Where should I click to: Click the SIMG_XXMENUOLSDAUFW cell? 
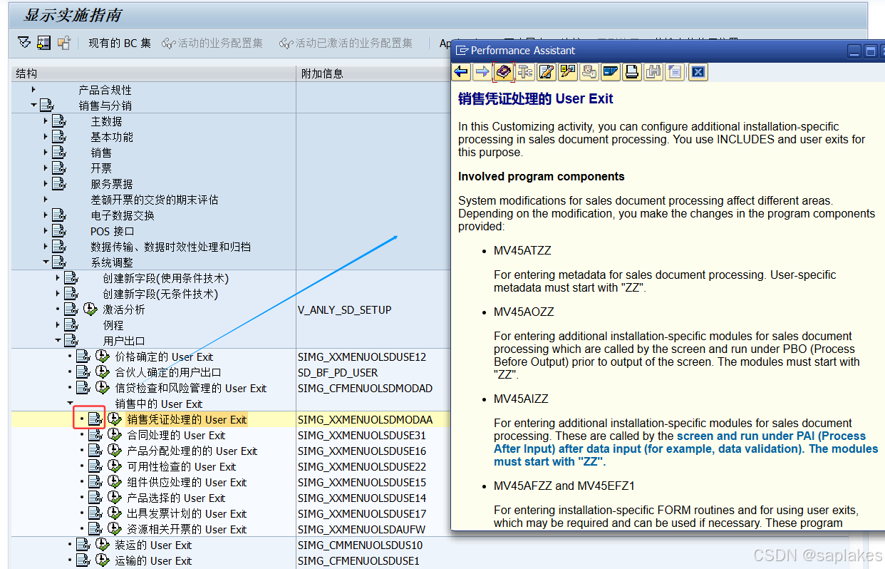pos(361,529)
